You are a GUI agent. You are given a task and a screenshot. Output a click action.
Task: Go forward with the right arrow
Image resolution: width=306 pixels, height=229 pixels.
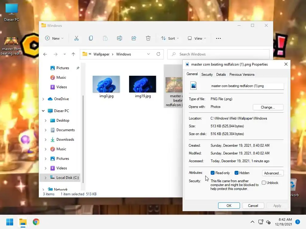(x=56, y=54)
